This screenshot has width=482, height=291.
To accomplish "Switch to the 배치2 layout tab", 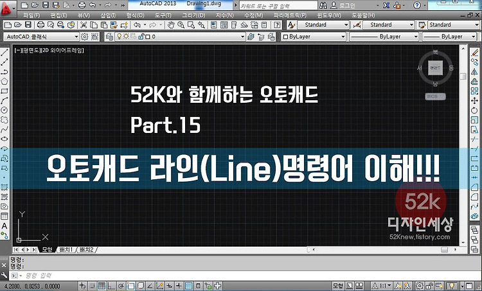I will pos(86,249).
